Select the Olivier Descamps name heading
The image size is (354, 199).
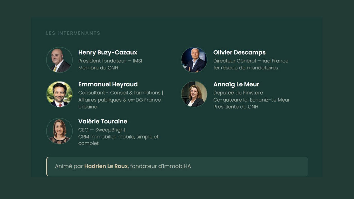point(239,52)
